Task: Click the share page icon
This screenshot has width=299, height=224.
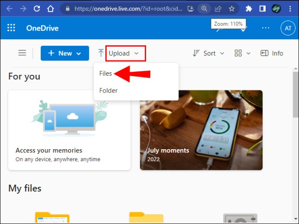Action: click(x=218, y=9)
